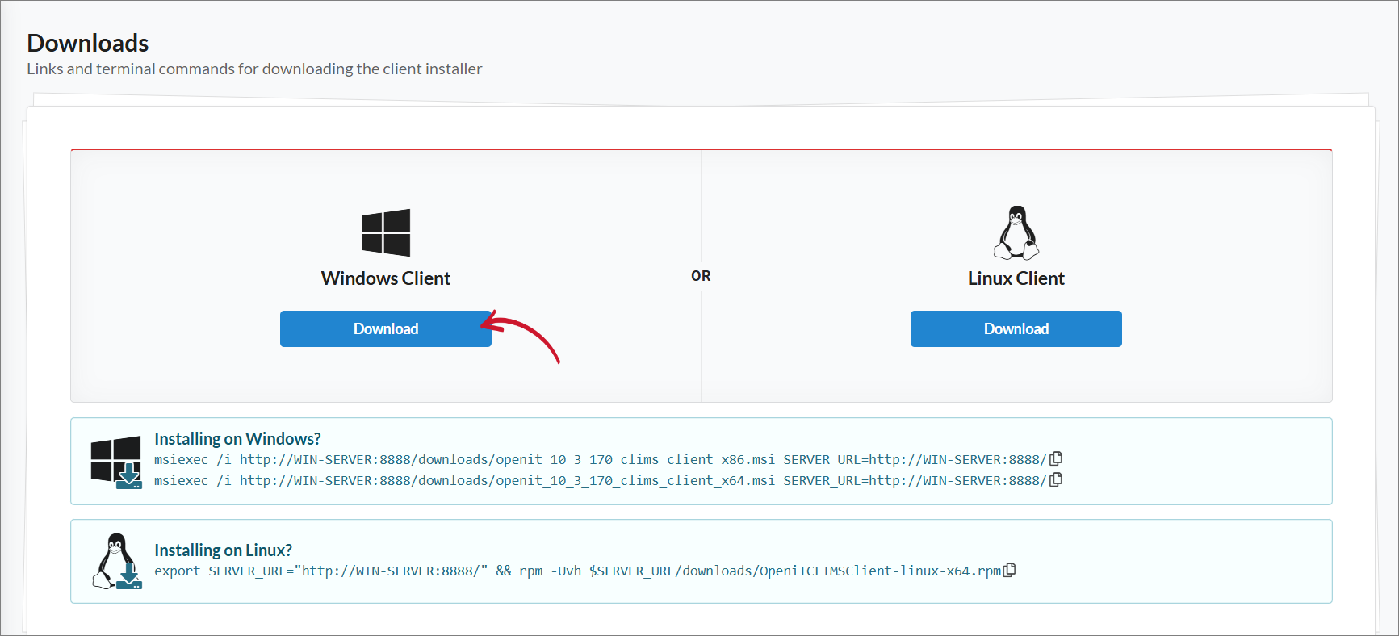Download the Windows Client installer
The image size is (1399, 636).
point(386,328)
